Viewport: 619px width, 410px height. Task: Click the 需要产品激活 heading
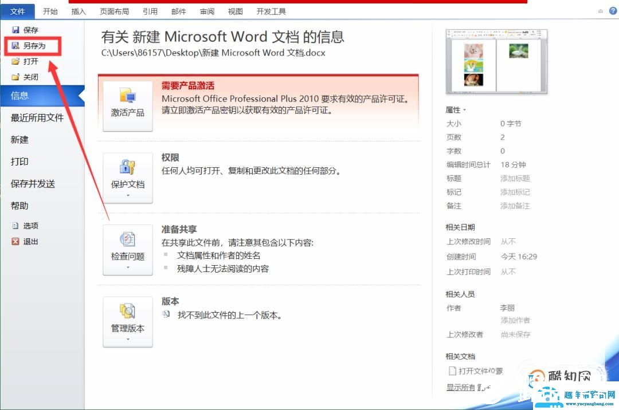pyautogui.click(x=188, y=85)
